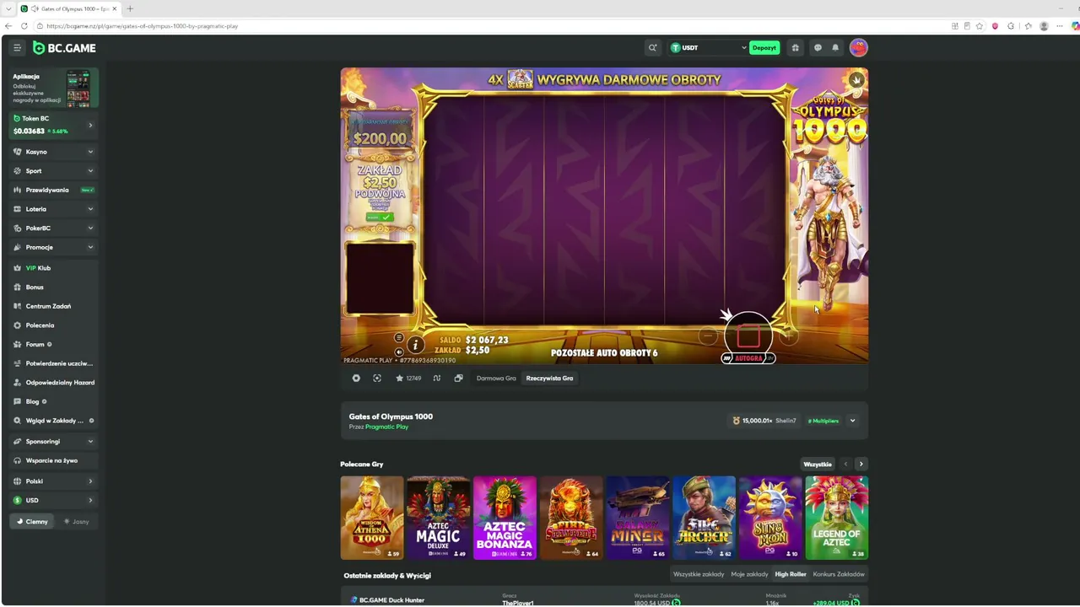Open Polecenia in sidebar

(x=54, y=325)
